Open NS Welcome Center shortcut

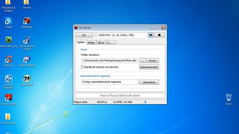[27, 43]
